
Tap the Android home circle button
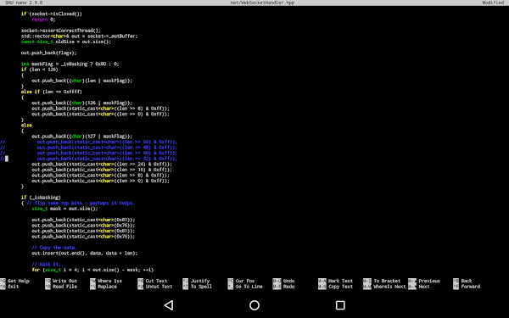click(x=255, y=305)
